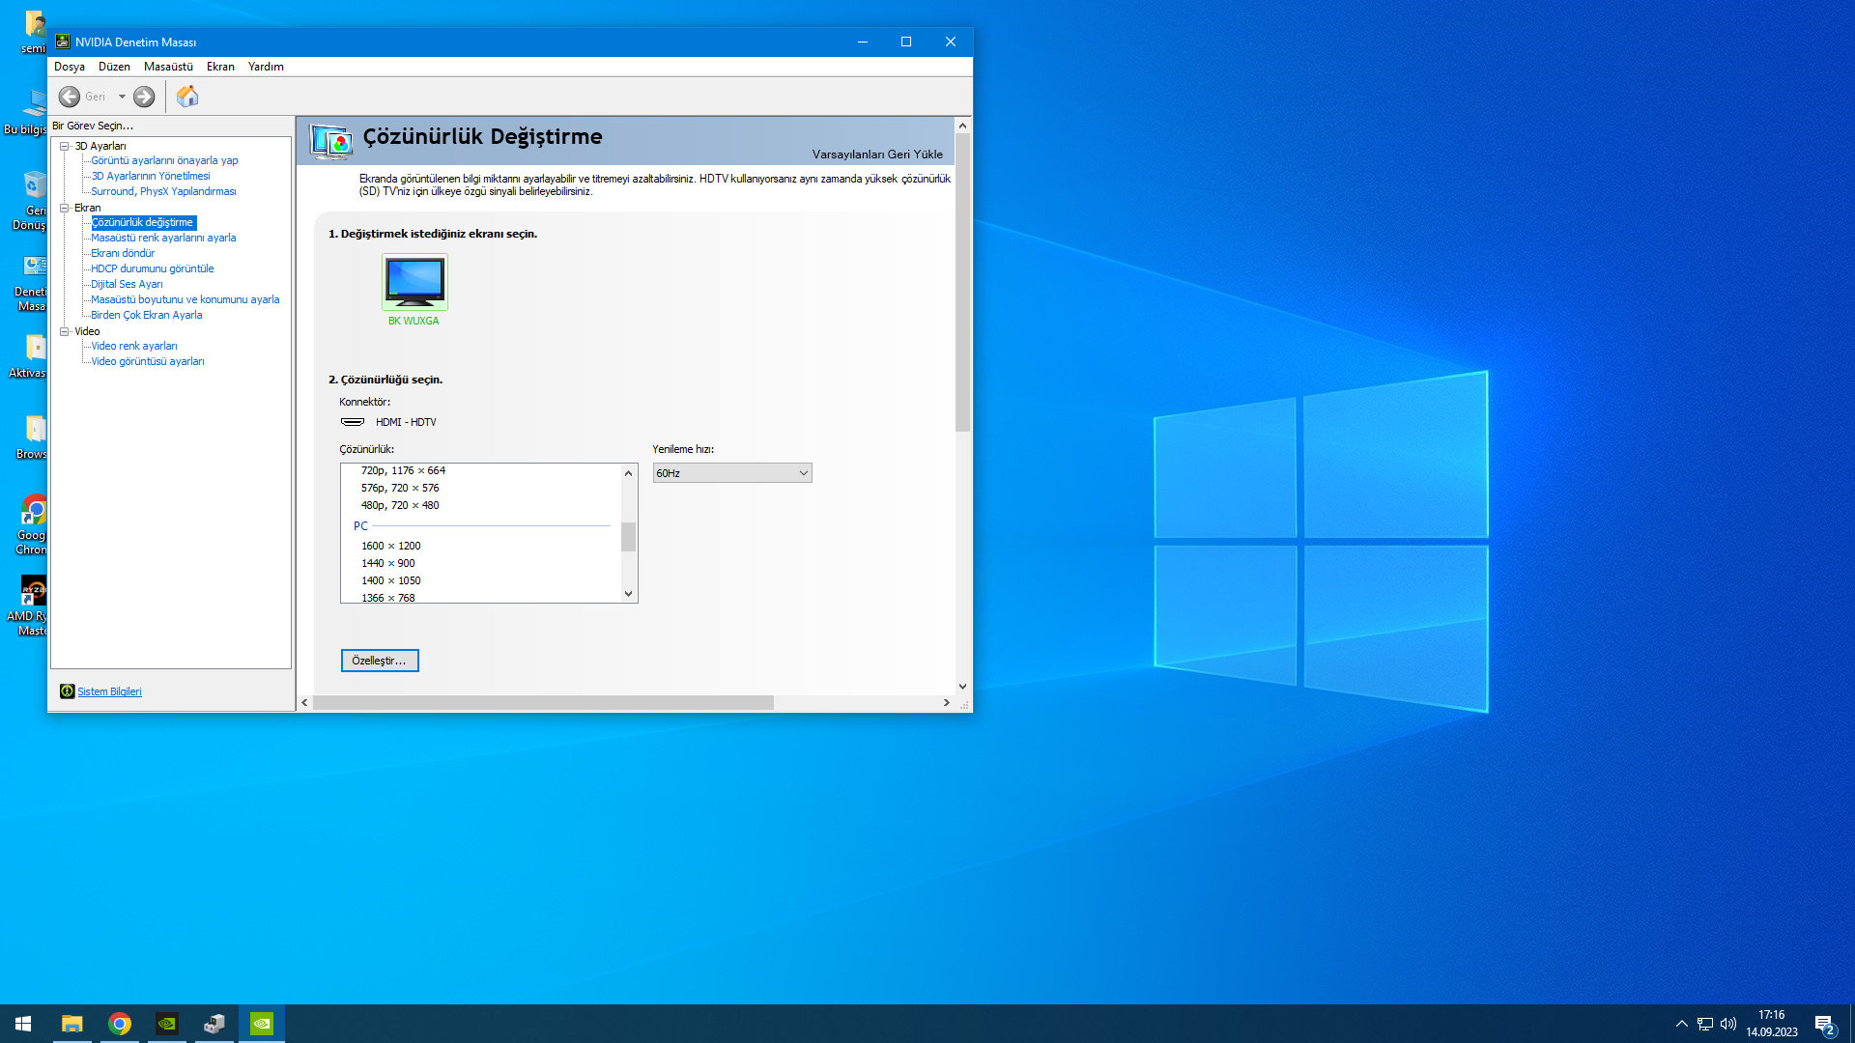Choose the 480p, 720 × 480 resolution
This screenshot has height=1043, width=1855.
point(400,506)
